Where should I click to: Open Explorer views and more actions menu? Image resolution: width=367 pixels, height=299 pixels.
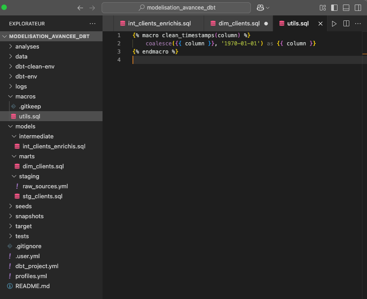click(x=93, y=24)
